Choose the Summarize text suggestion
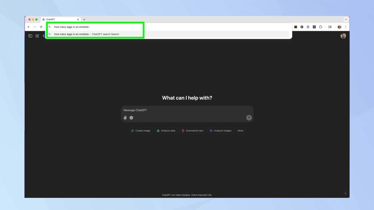374x210 pixels. (192, 131)
